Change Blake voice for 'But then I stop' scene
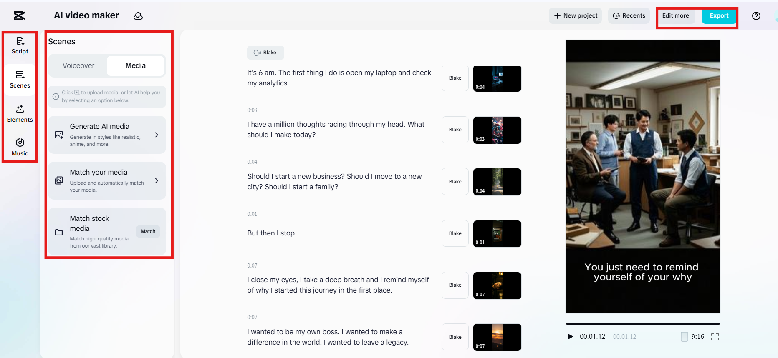 [x=455, y=233]
